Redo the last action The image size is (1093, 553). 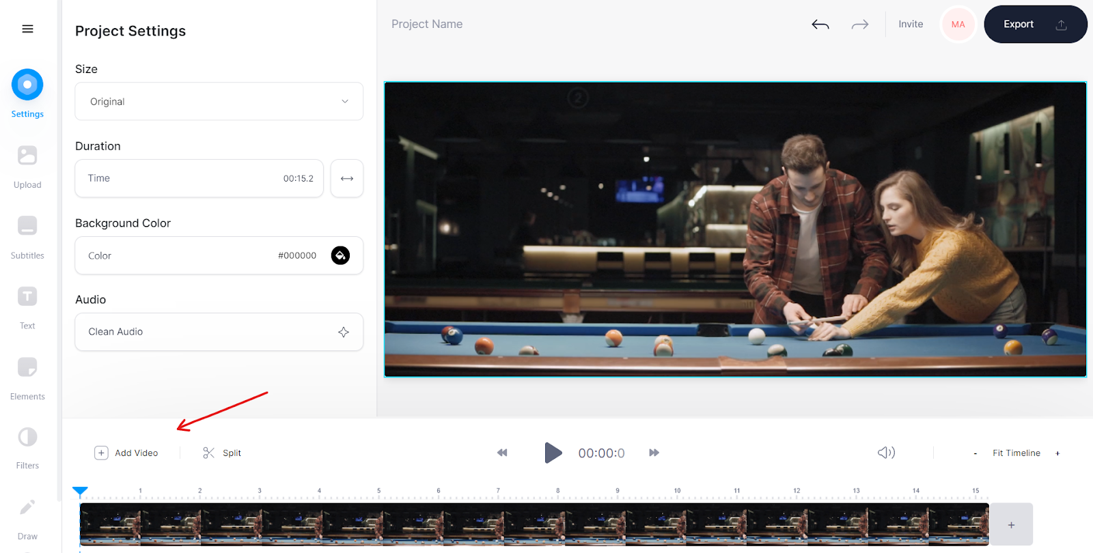pos(860,25)
